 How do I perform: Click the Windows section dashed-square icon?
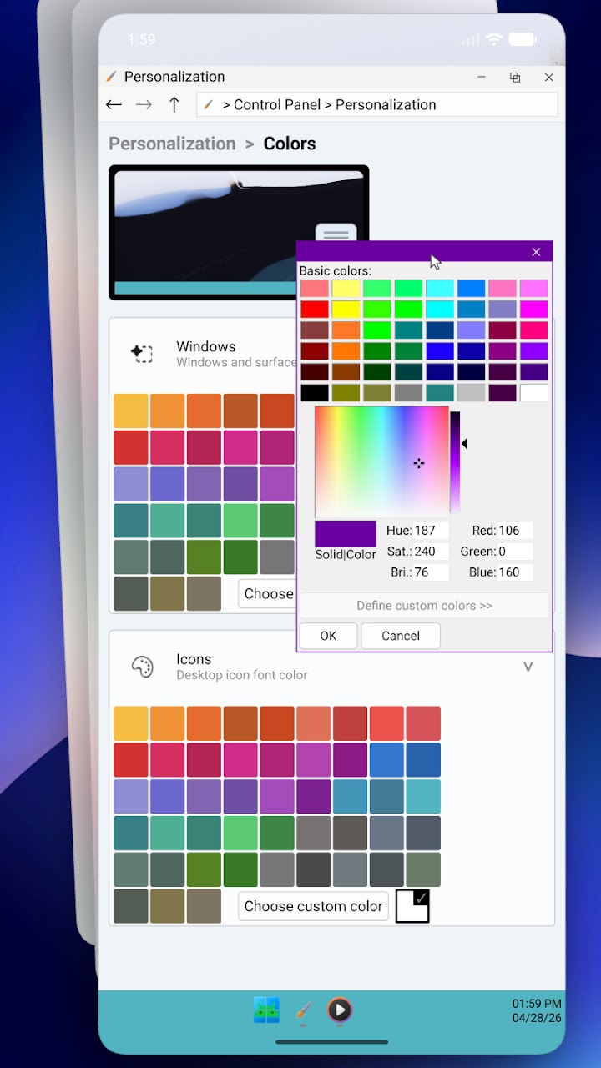pyautogui.click(x=142, y=354)
